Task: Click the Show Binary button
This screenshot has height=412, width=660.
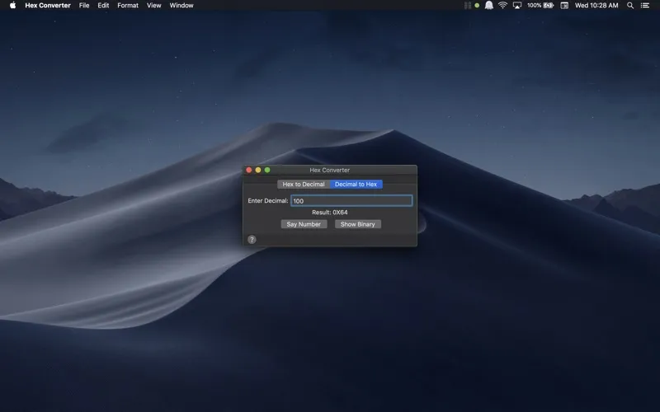Action: (x=358, y=224)
